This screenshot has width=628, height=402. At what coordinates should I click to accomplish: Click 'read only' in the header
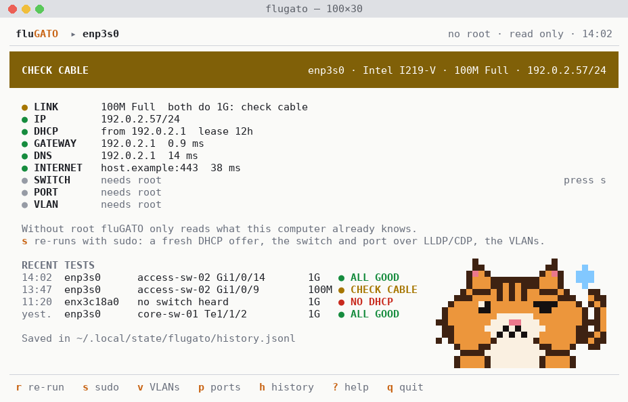536,34
